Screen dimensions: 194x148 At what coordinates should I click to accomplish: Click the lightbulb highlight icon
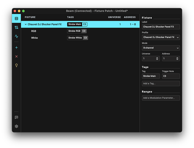16,65
